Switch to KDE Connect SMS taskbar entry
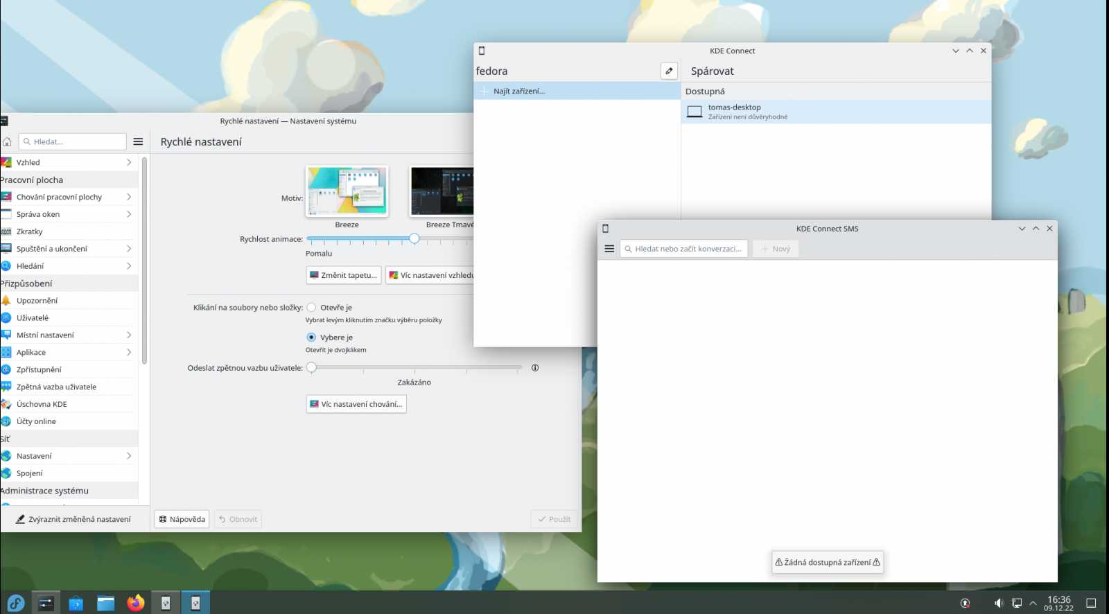 point(195,603)
